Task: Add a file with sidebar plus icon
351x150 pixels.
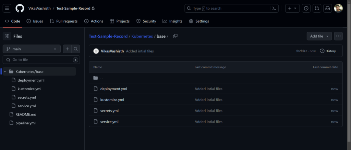Action: (67, 49)
